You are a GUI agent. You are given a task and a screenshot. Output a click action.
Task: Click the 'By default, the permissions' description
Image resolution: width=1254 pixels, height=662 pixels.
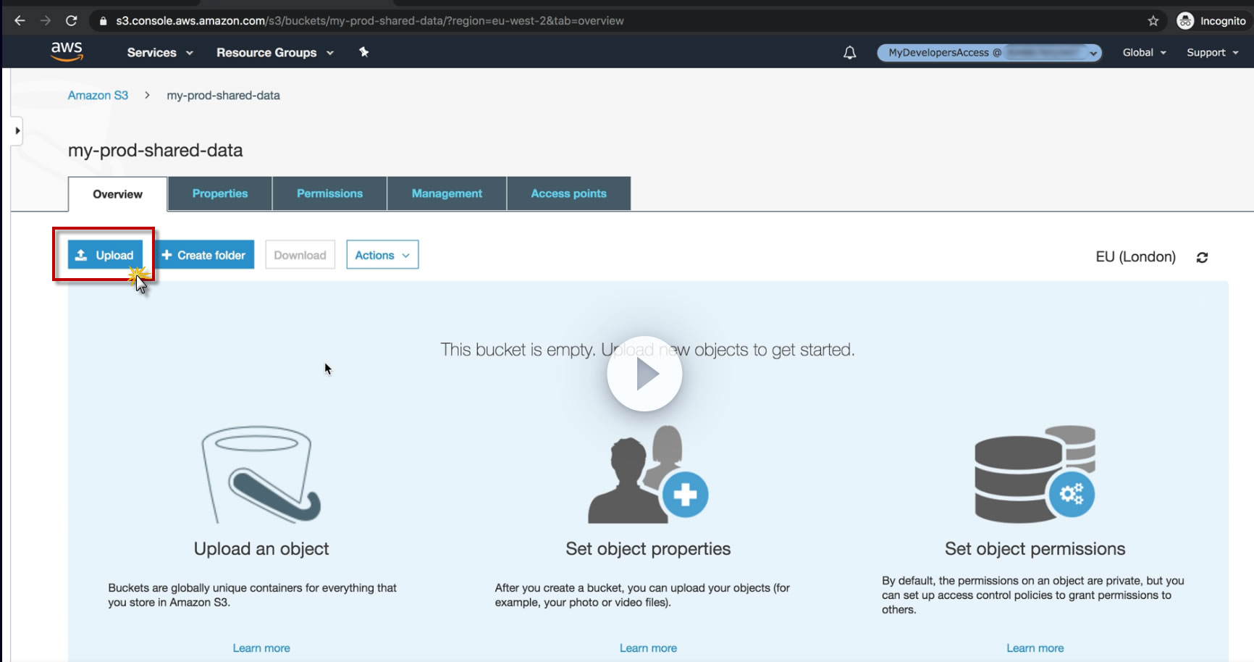pyautogui.click(x=1033, y=595)
